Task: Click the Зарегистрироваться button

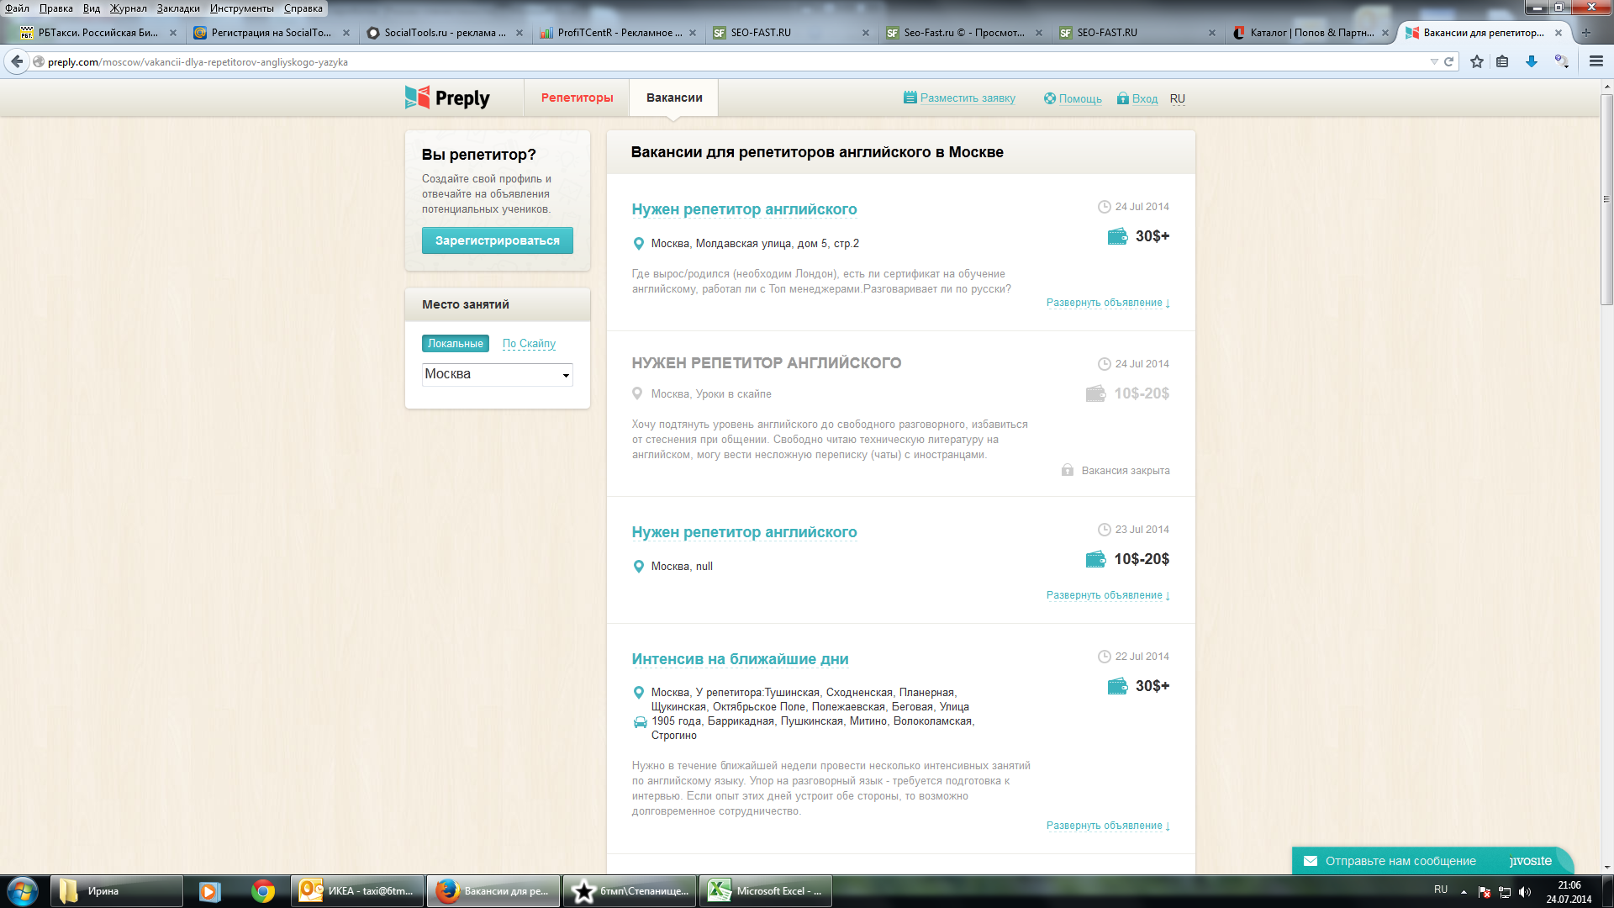Action: (x=497, y=240)
